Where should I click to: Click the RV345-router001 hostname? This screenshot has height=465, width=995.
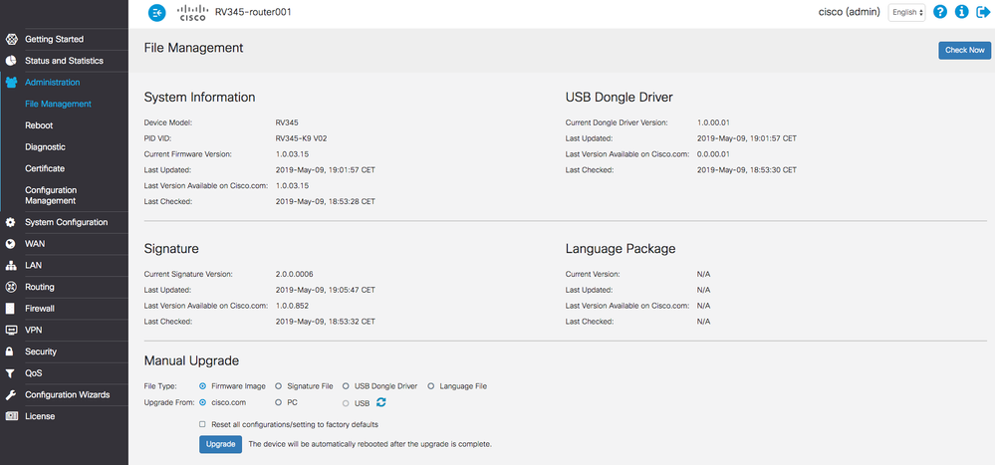click(253, 12)
